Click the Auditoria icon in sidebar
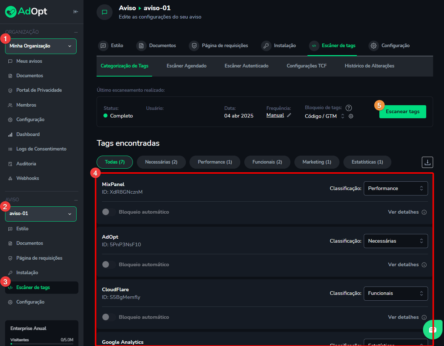This screenshot has height=346, width=444. [x=10, y=164]
